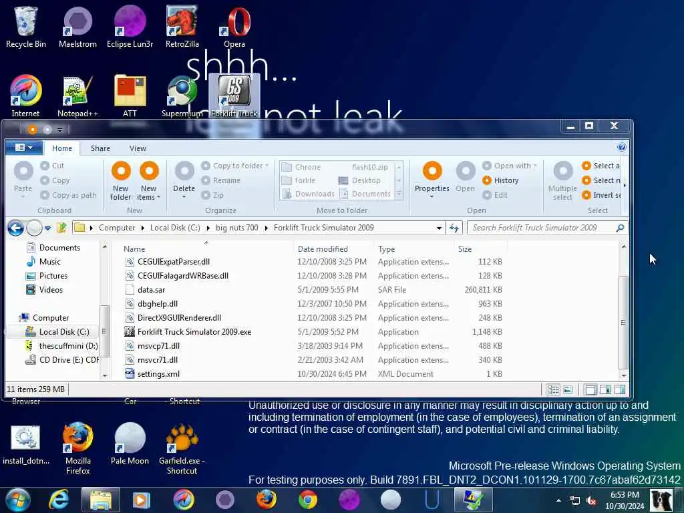The image size is (684, 513).
Task: Sort by the Size column header
Action: [480, 249]
